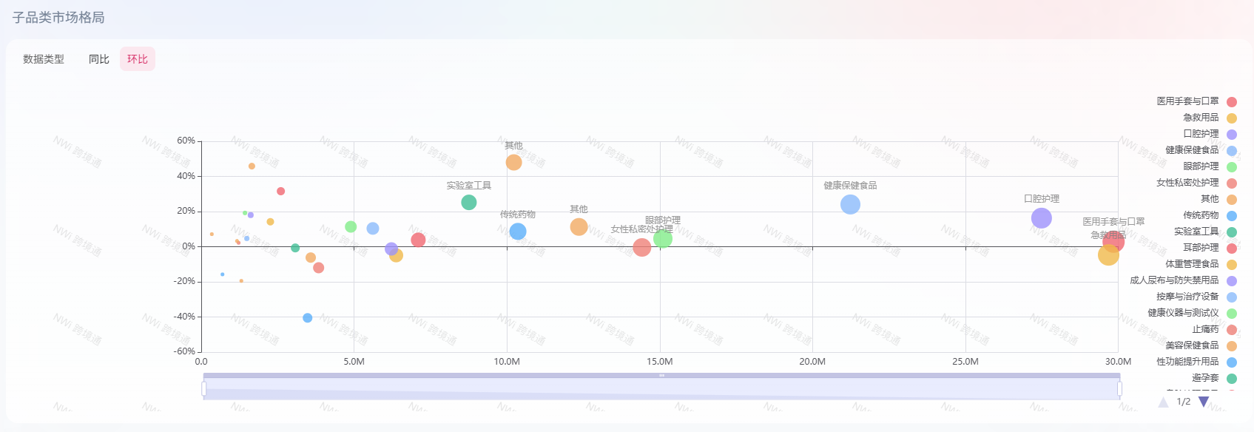Click the zoom slider's top drag bar
Viewport: 1254px width, 432px height.
tap(661, 376)
